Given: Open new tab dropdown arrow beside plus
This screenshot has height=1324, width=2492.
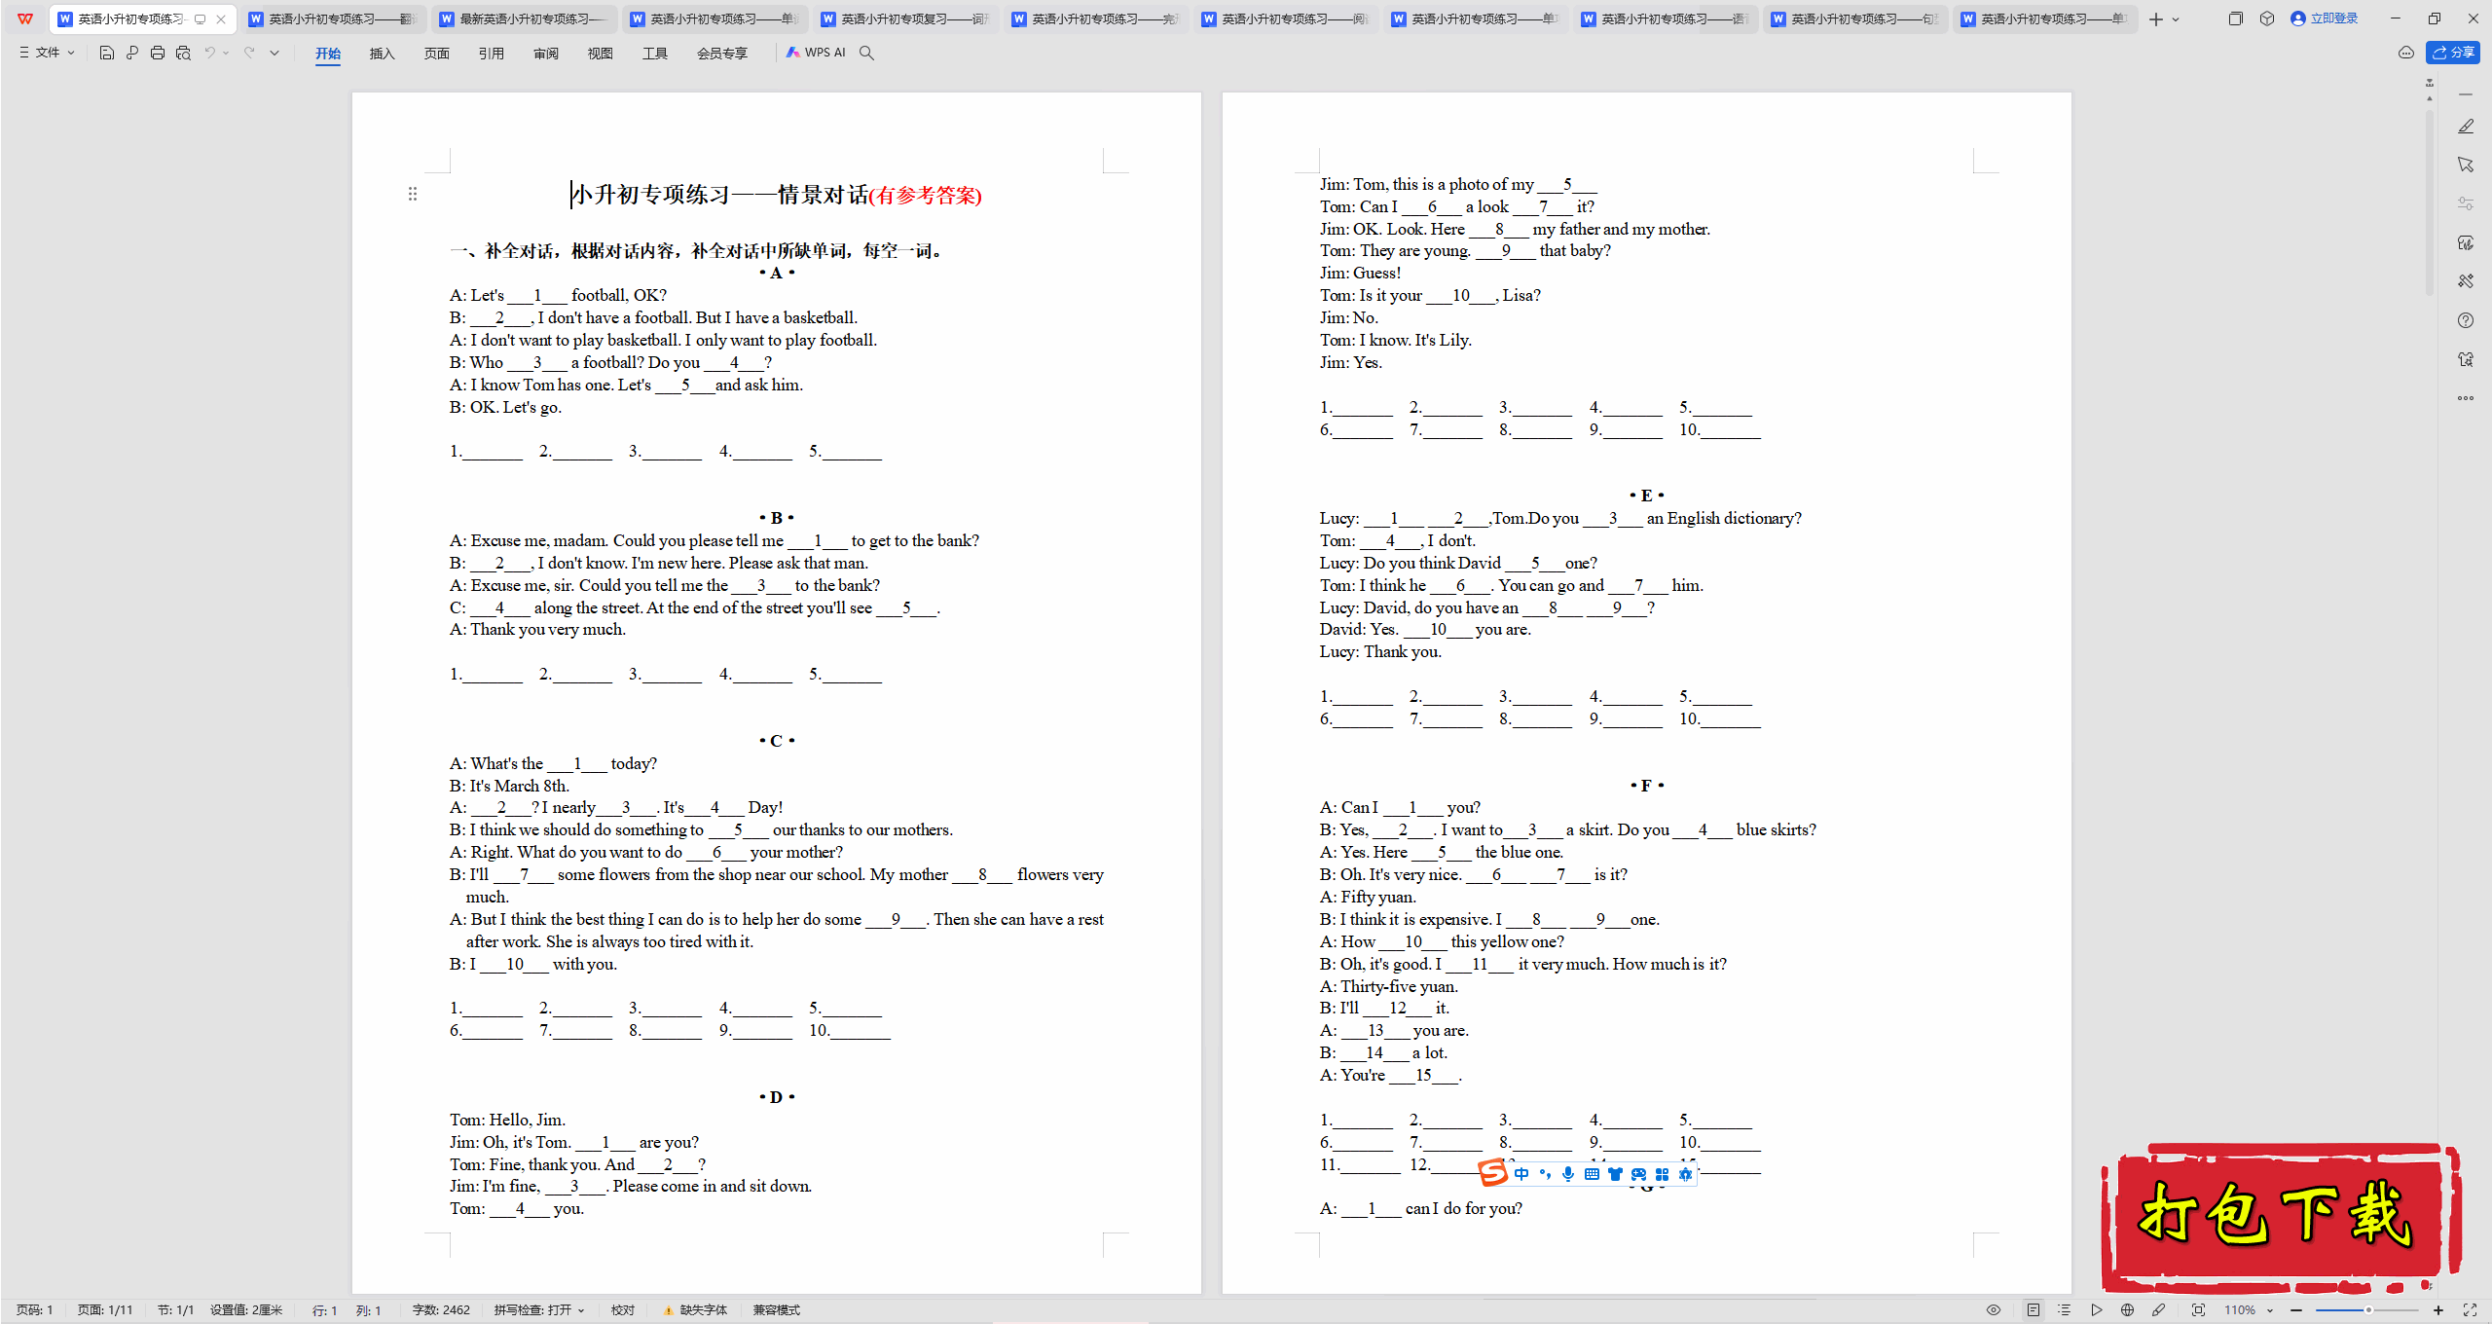Looking at the screenshot, I should (x=2176, y=19).
